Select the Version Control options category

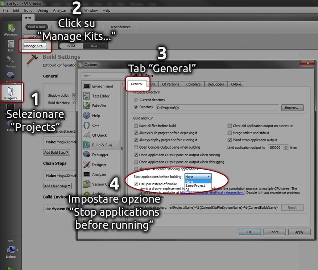pyautogui.click(x=101, y=184)
